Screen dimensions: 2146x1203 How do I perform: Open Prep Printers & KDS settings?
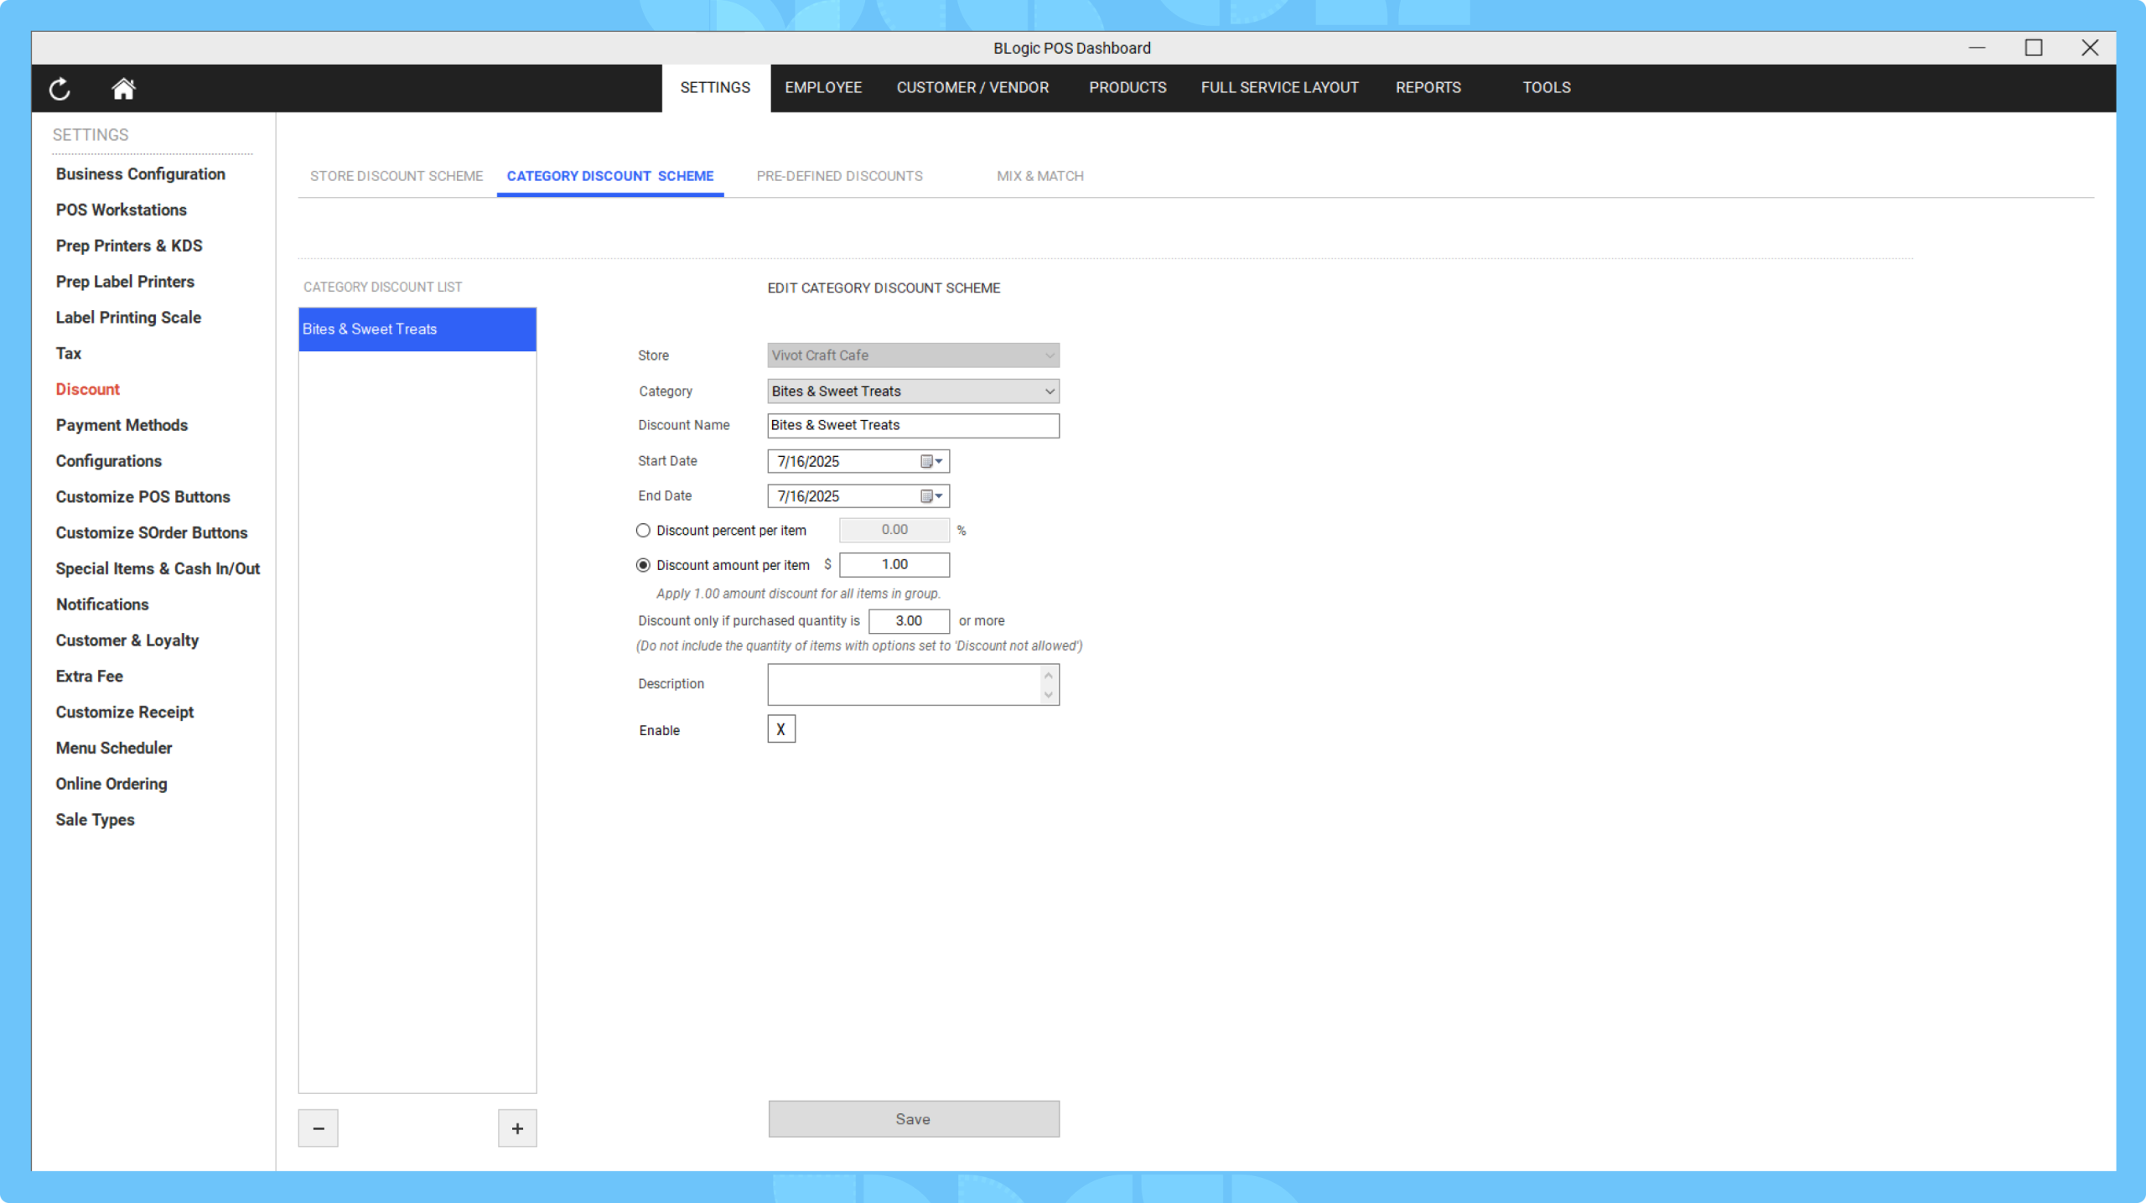pos(129,246)
